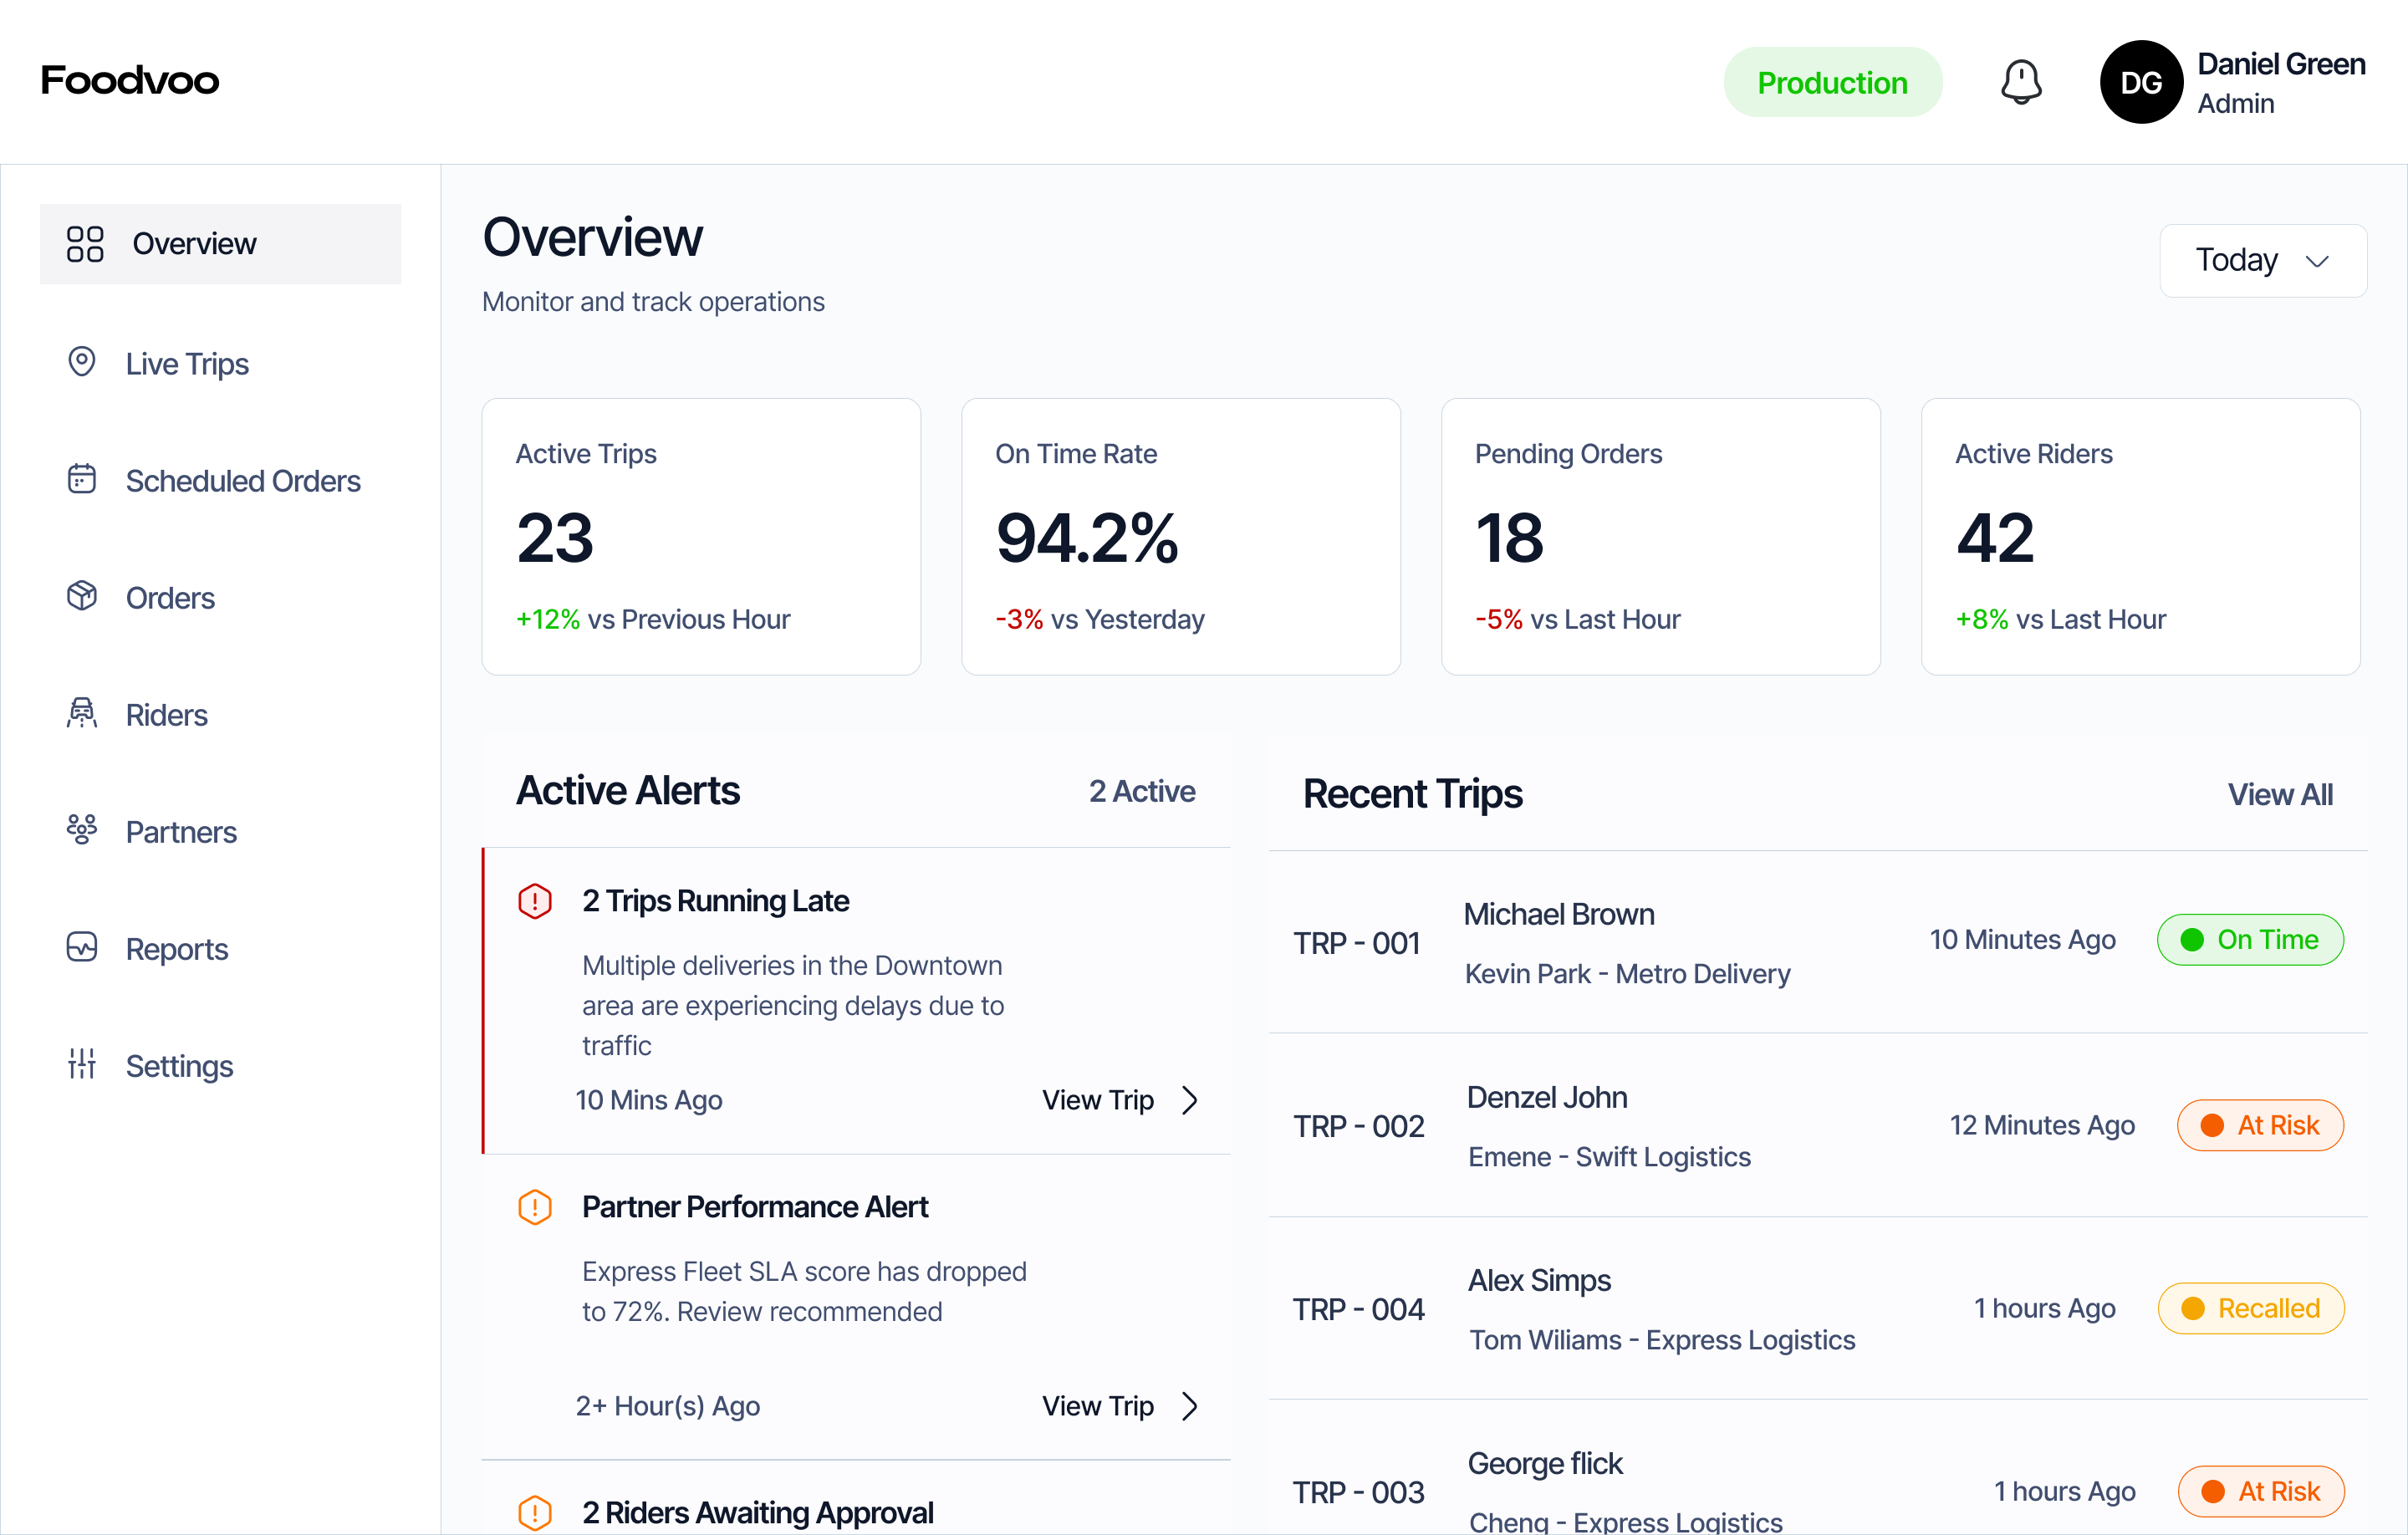The height and width of the screenshot is (1535, 2408).
Task: Click trip ID TRP - 002
Action: (1359, 1126)
